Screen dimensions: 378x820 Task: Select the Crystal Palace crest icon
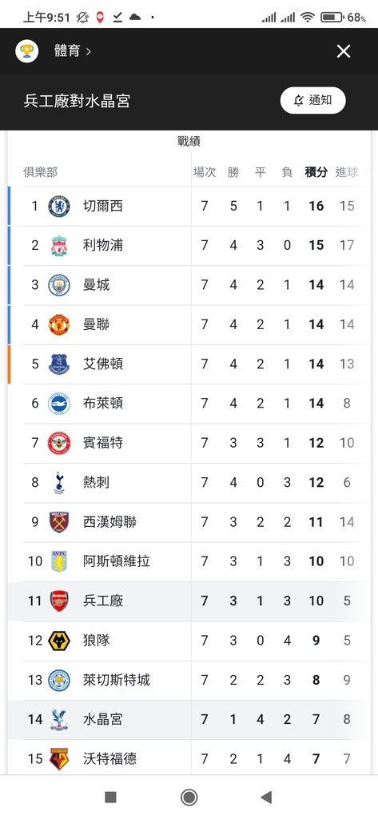tap(59, 720)
